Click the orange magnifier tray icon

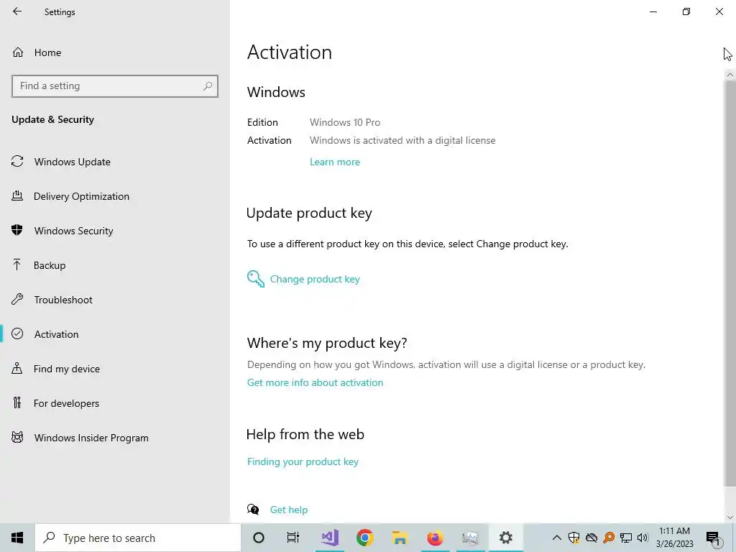[609, 538]
